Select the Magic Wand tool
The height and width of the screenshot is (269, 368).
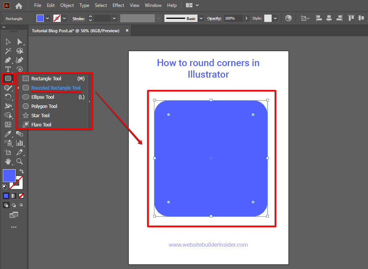8,51
